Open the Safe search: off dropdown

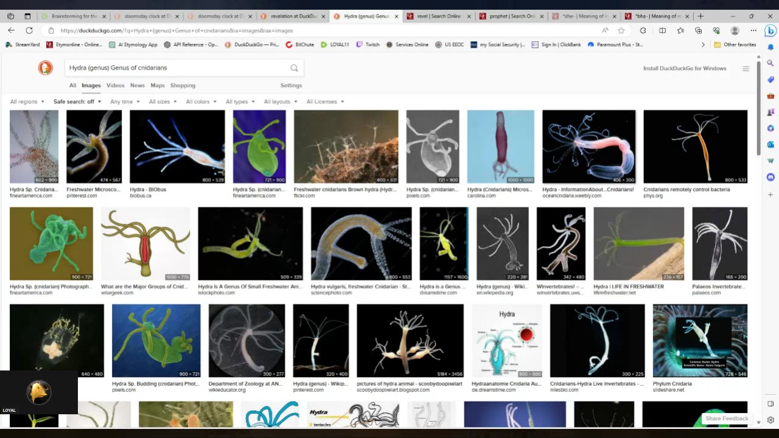(x=77, y=102)
